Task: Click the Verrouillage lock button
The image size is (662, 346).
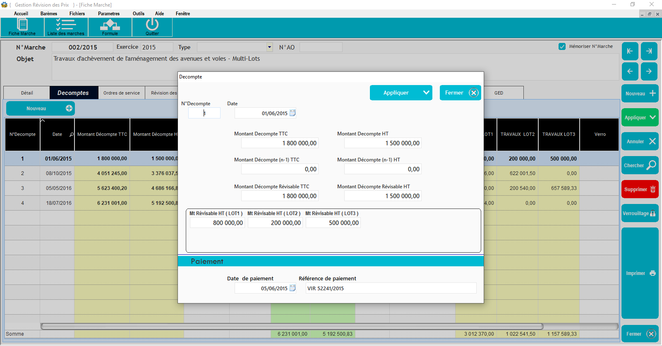Action: (x=640, y=213)
